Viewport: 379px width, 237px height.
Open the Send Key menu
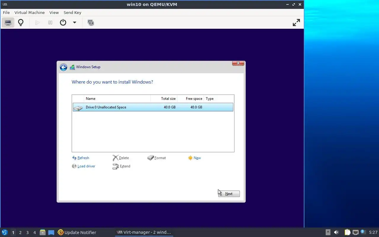(x=72, y=12)
